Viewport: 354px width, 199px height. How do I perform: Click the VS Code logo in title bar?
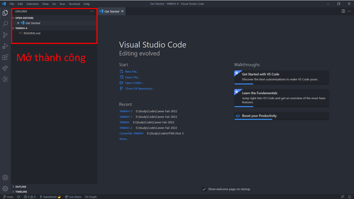(x=4, y=4)
